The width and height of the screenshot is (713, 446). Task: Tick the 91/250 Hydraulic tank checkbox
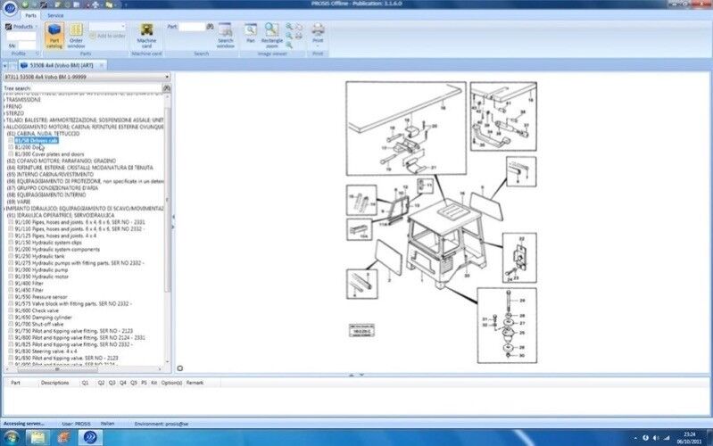click(x=12, y=256)
